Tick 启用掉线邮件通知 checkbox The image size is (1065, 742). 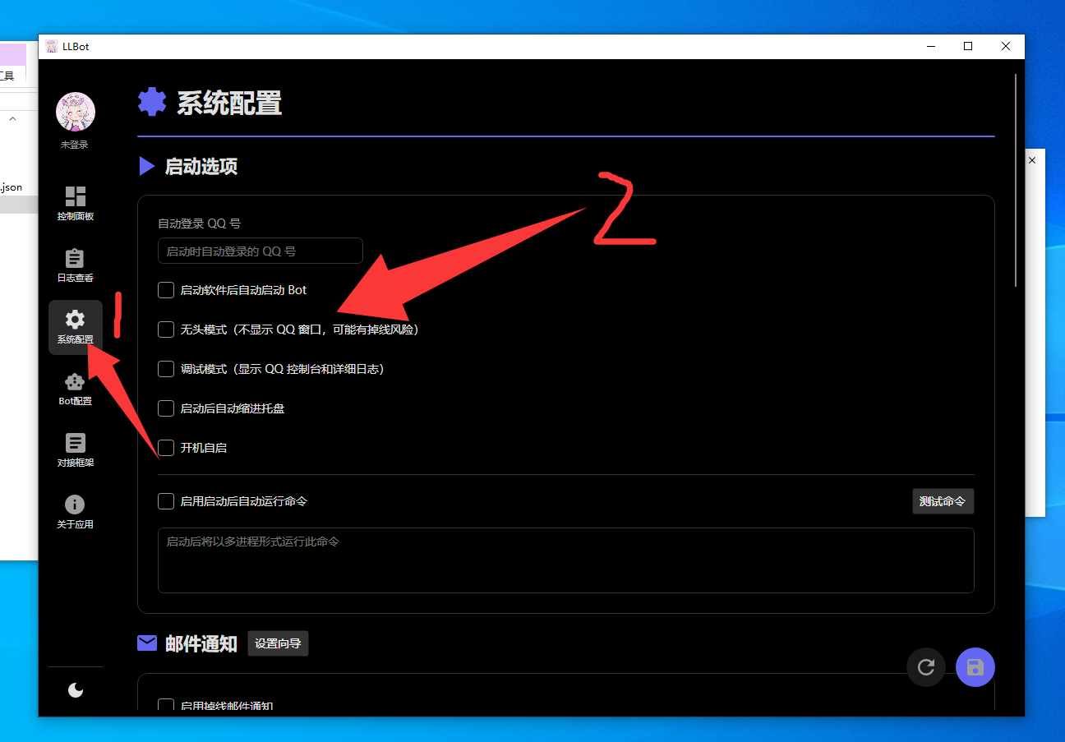(x=166, y=707)
